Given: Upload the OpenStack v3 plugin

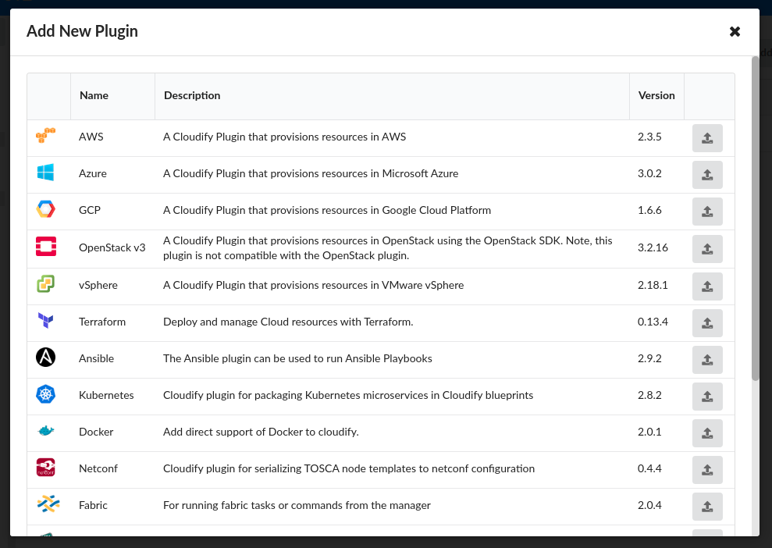Looking at the screenshot, I should click(707, 249).
